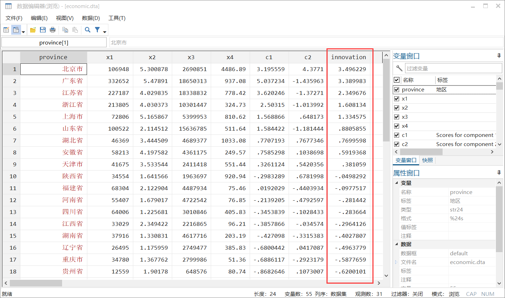Uncheck the x2 variable checkbox

click(397, 108)
